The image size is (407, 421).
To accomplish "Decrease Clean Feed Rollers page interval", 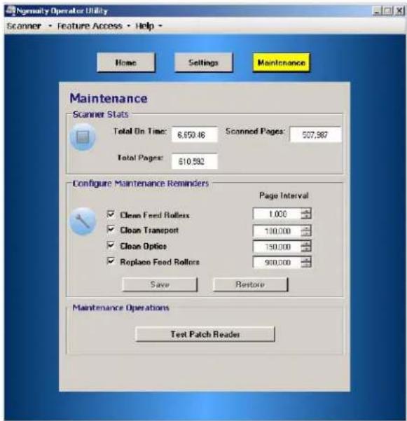I will pos(306,216).
